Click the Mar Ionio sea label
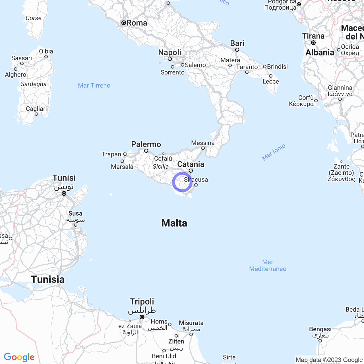 274,152
